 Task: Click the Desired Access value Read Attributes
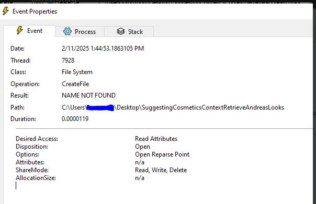click(x=156, y=139)
